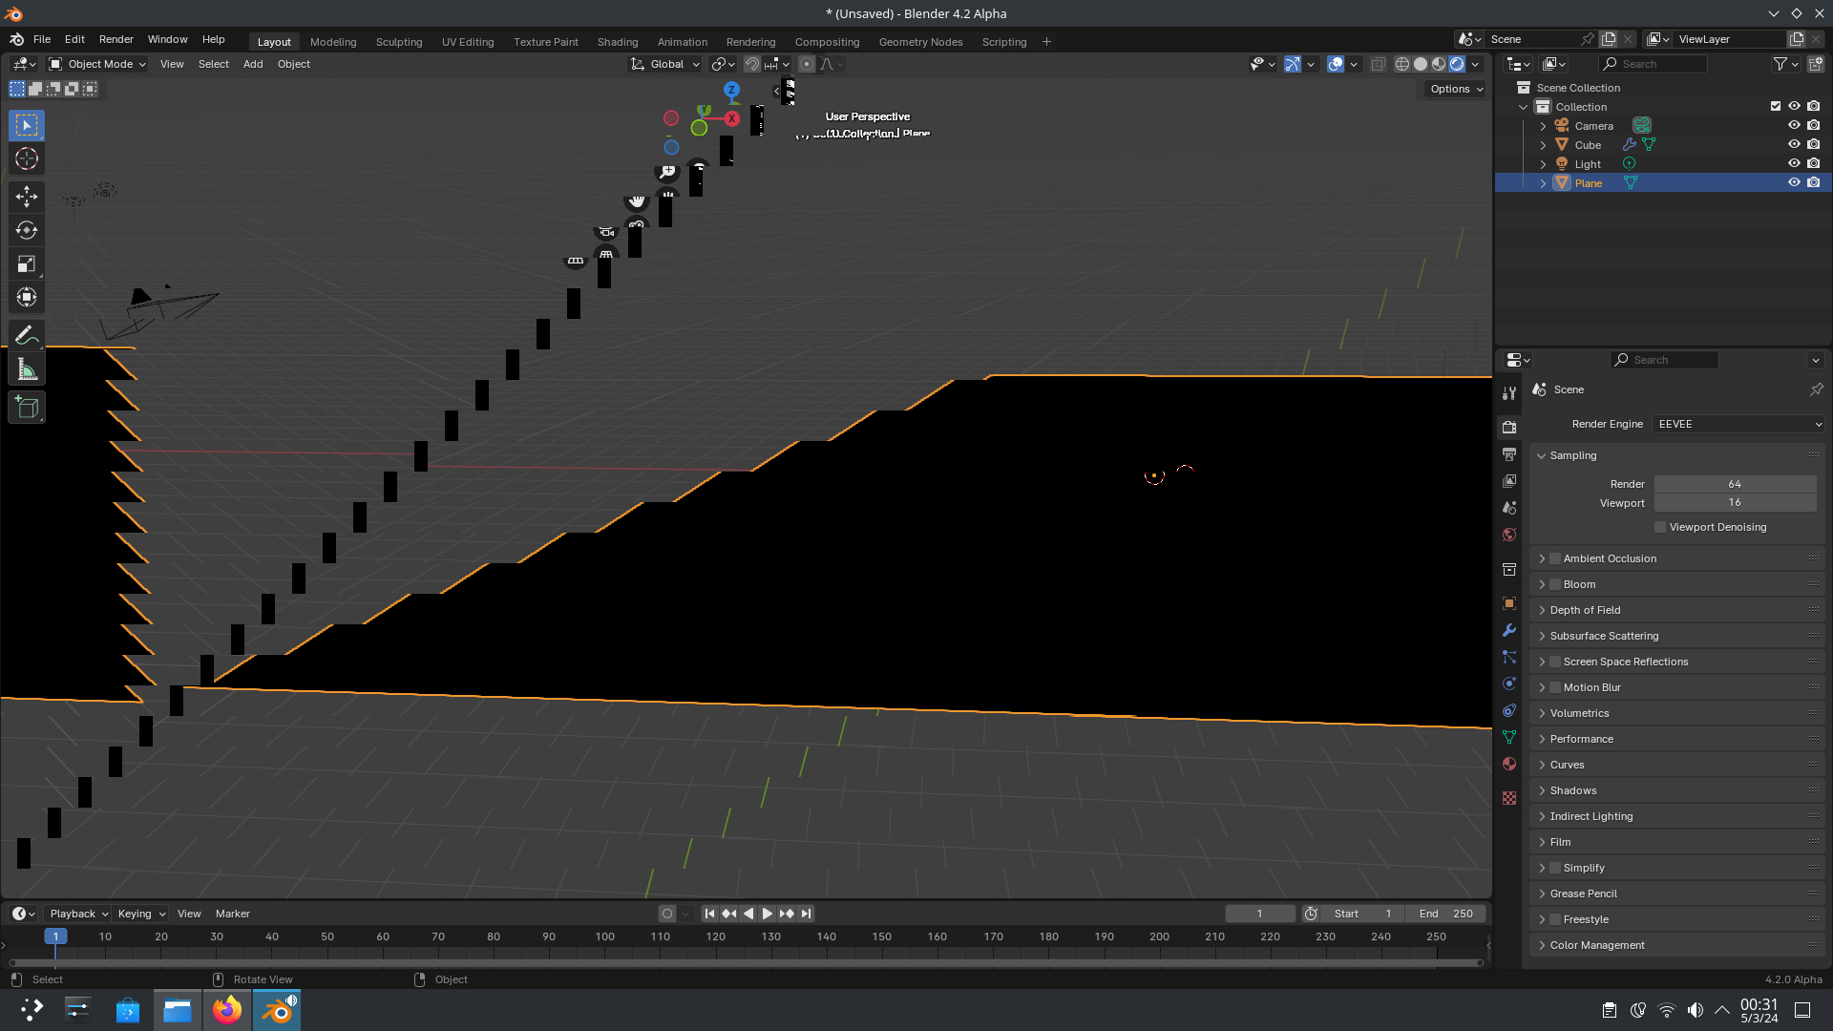Open the Output properties tab
The width and height of the screenshot is (1833, 1031).
(x=1509, y=454)
